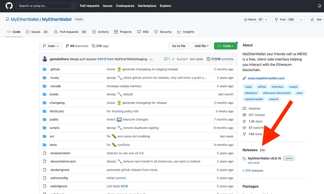Click the MIT license scale icon

tap(244, 115)
